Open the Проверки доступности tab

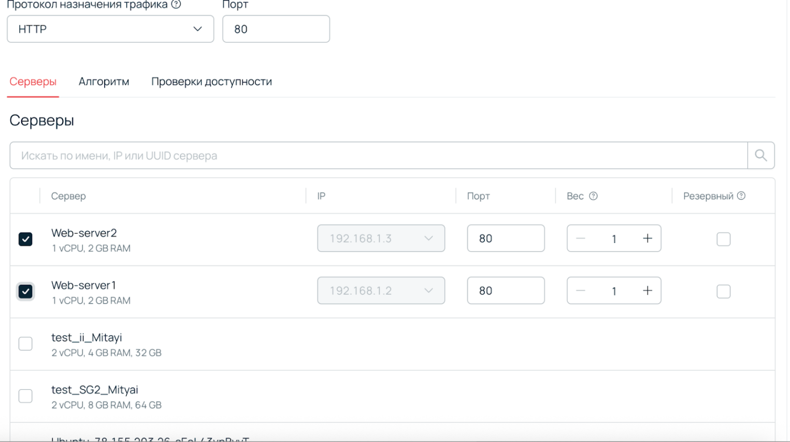[212, 81]
